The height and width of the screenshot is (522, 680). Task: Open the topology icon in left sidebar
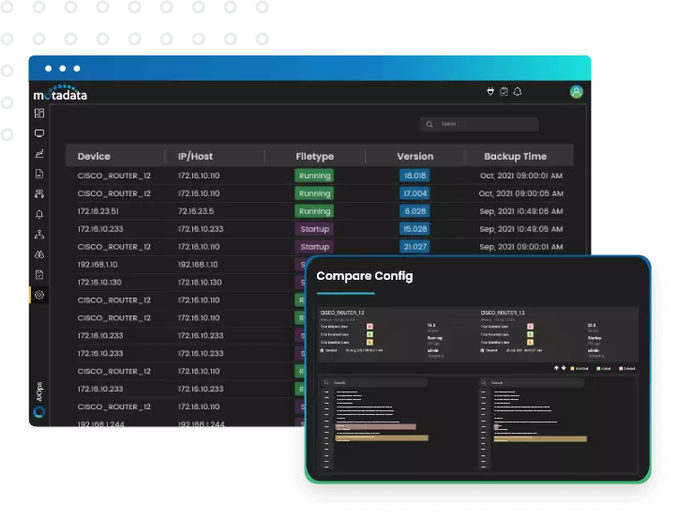click(x=39, y=235)
